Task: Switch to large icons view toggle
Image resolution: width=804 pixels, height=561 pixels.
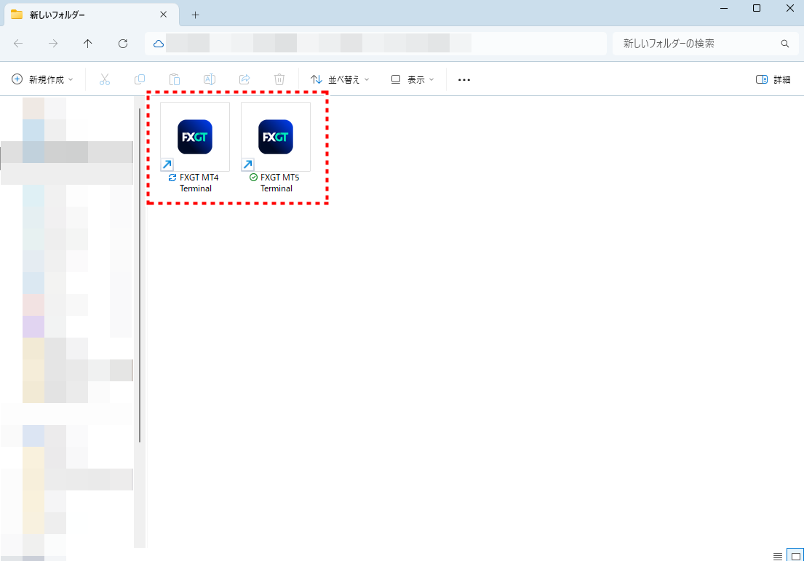Action: 795,556
